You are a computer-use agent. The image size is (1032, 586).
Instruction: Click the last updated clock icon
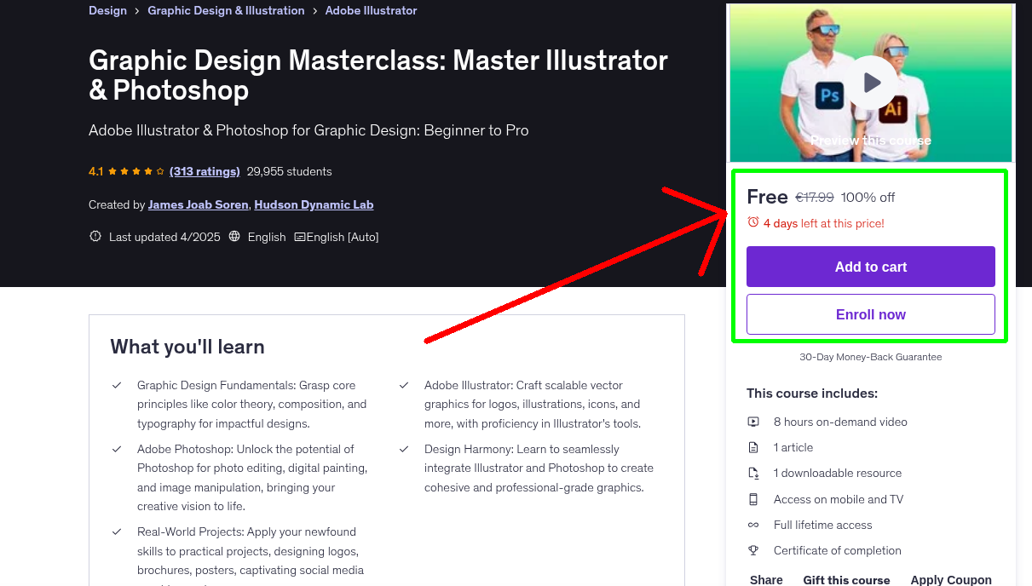95,236
